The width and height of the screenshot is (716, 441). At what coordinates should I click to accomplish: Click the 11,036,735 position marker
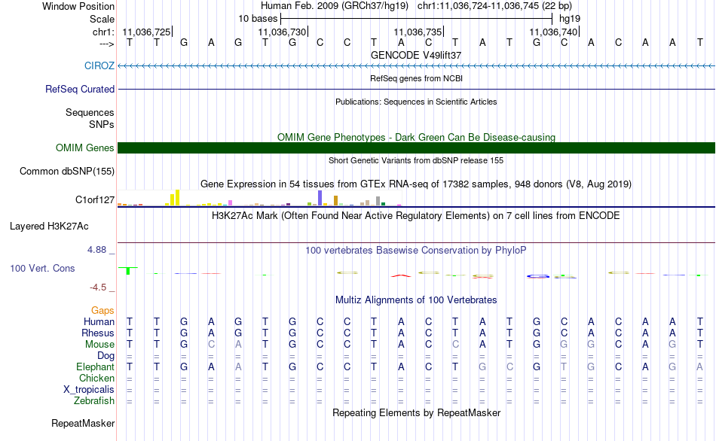[418, 32]
